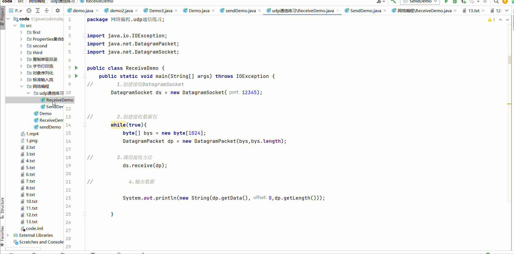Click the warning indicator in the editor corner
This screenshot has height=254, width=514.
pos(491,20)
